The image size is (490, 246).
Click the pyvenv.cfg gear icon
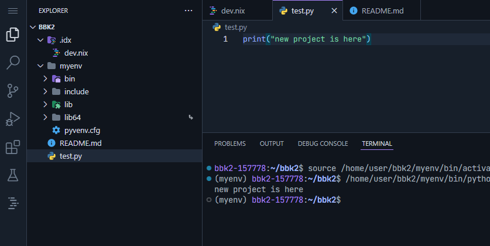[x=56, y=130]
